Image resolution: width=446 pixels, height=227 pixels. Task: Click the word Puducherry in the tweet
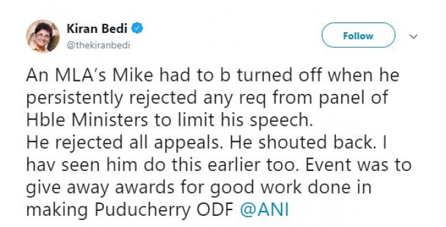(x=143, y=211)
